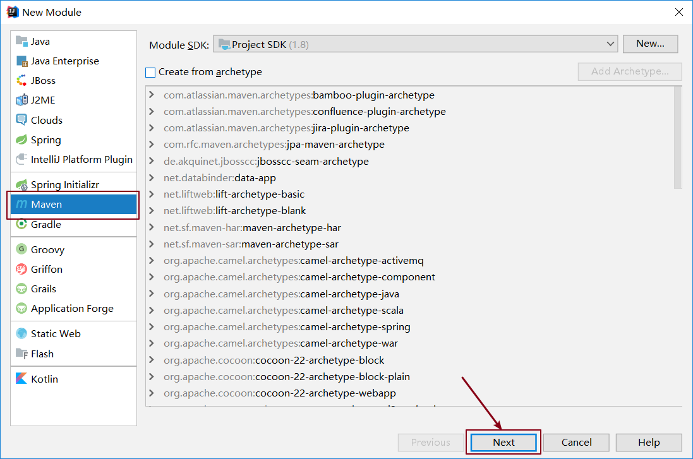This screenshot has width=693, height=459.
Task: Click the New SDK button
Action: pos(650,44)
